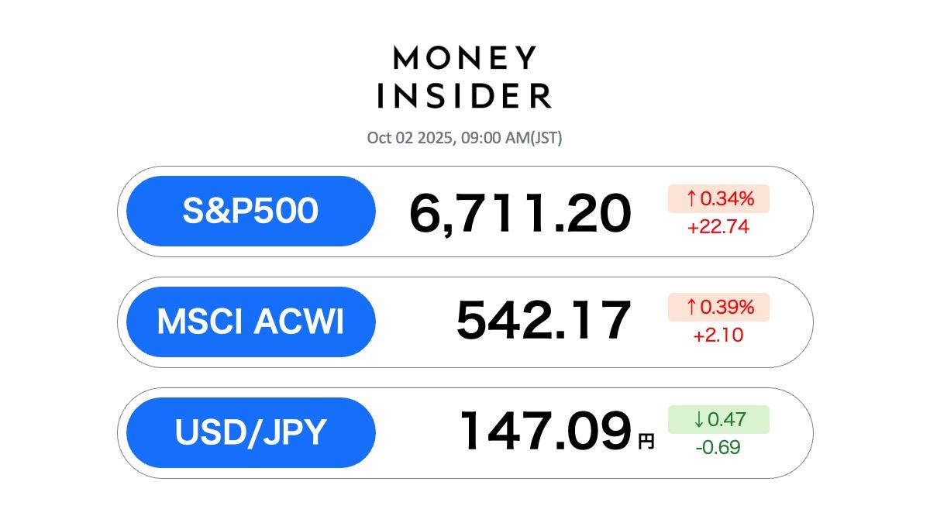The width and height of the screenshot is (930, 523).
Task: Select the S&P500 blue pill label
Action: tap(250, 211)
